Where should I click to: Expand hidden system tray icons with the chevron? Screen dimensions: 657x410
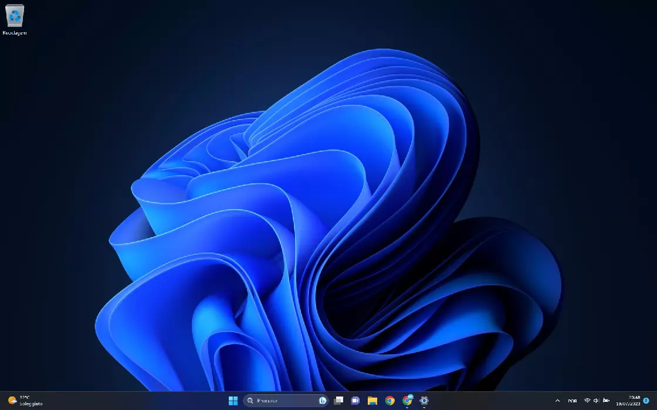557,401
